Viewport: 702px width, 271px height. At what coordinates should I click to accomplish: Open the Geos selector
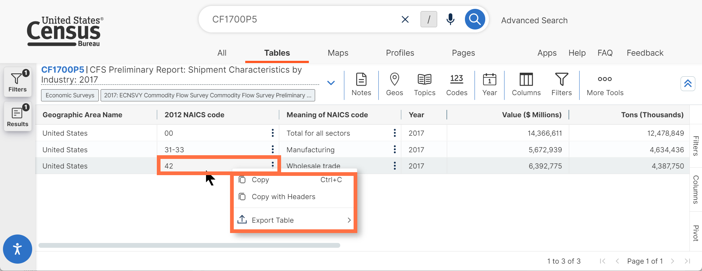(x=395, y=85)
